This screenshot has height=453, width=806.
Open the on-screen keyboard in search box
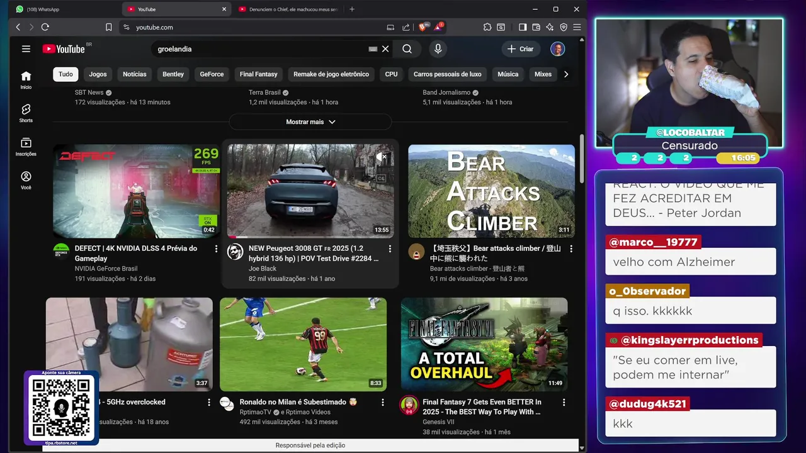click(x=373, y=49)
